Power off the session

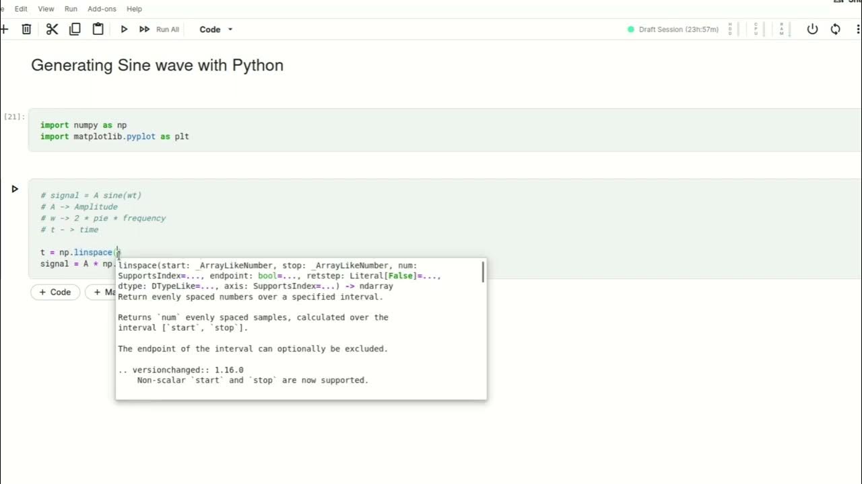tap(812, 29)
